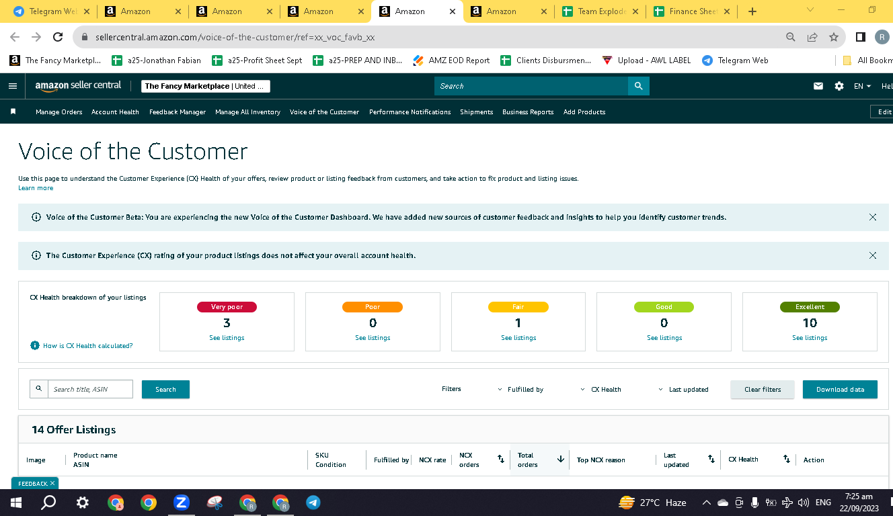Click the teal Search button
Image resolution: width=893 pixels, height=516 pixels.
165,389
